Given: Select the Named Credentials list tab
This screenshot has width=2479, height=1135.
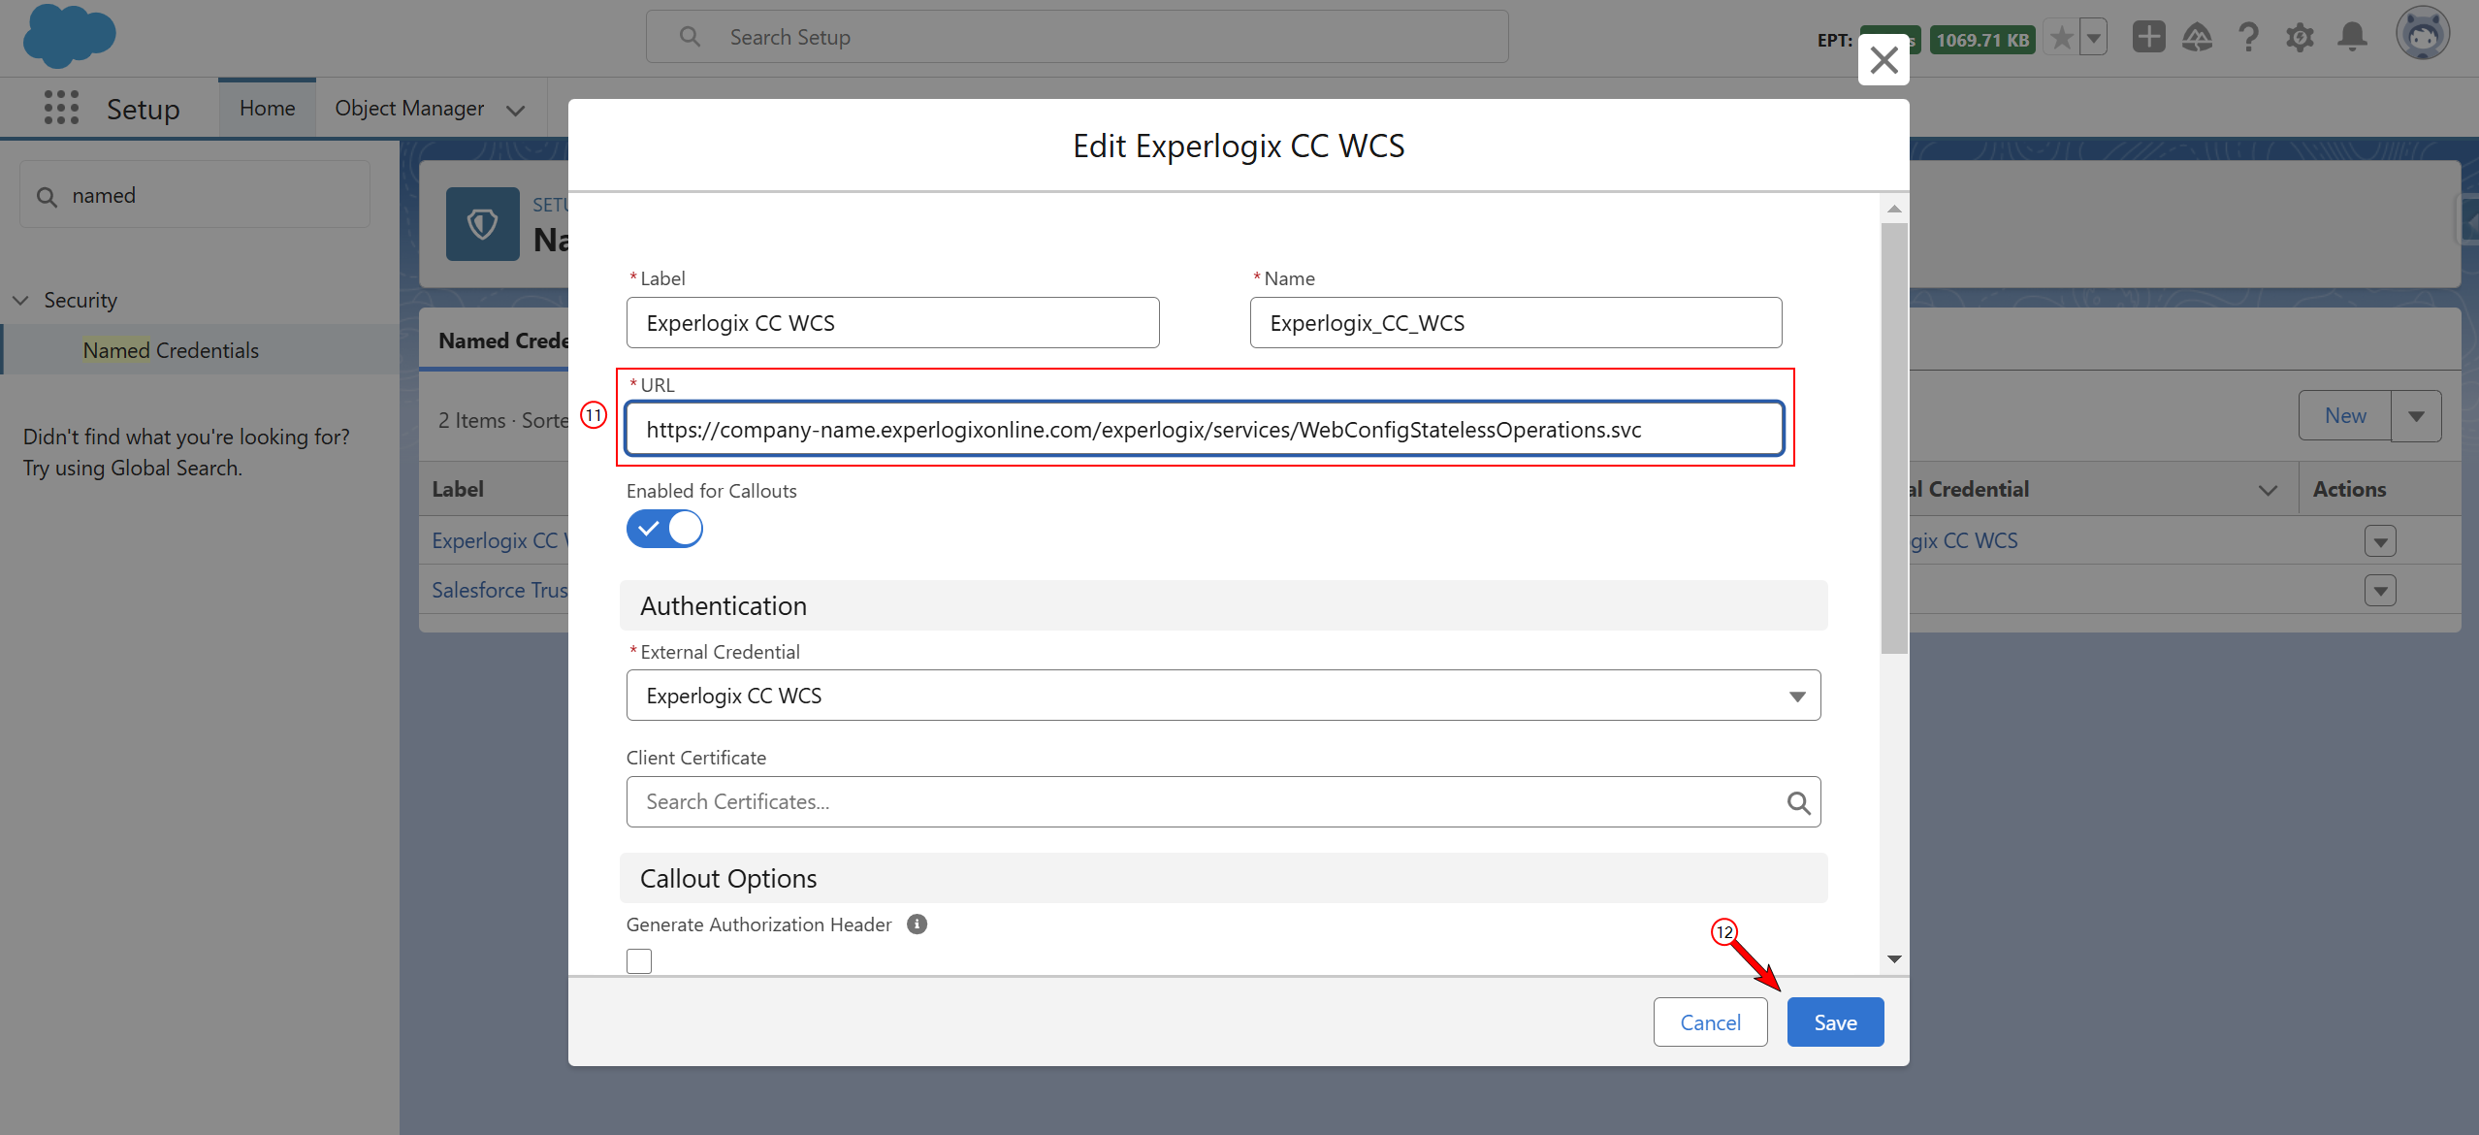Looking at the screenshot, I should pos(504,341).
